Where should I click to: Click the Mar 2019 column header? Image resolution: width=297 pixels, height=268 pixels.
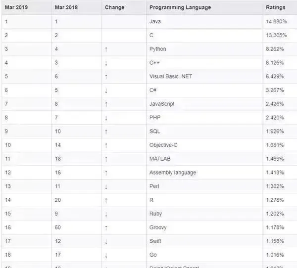16,8
